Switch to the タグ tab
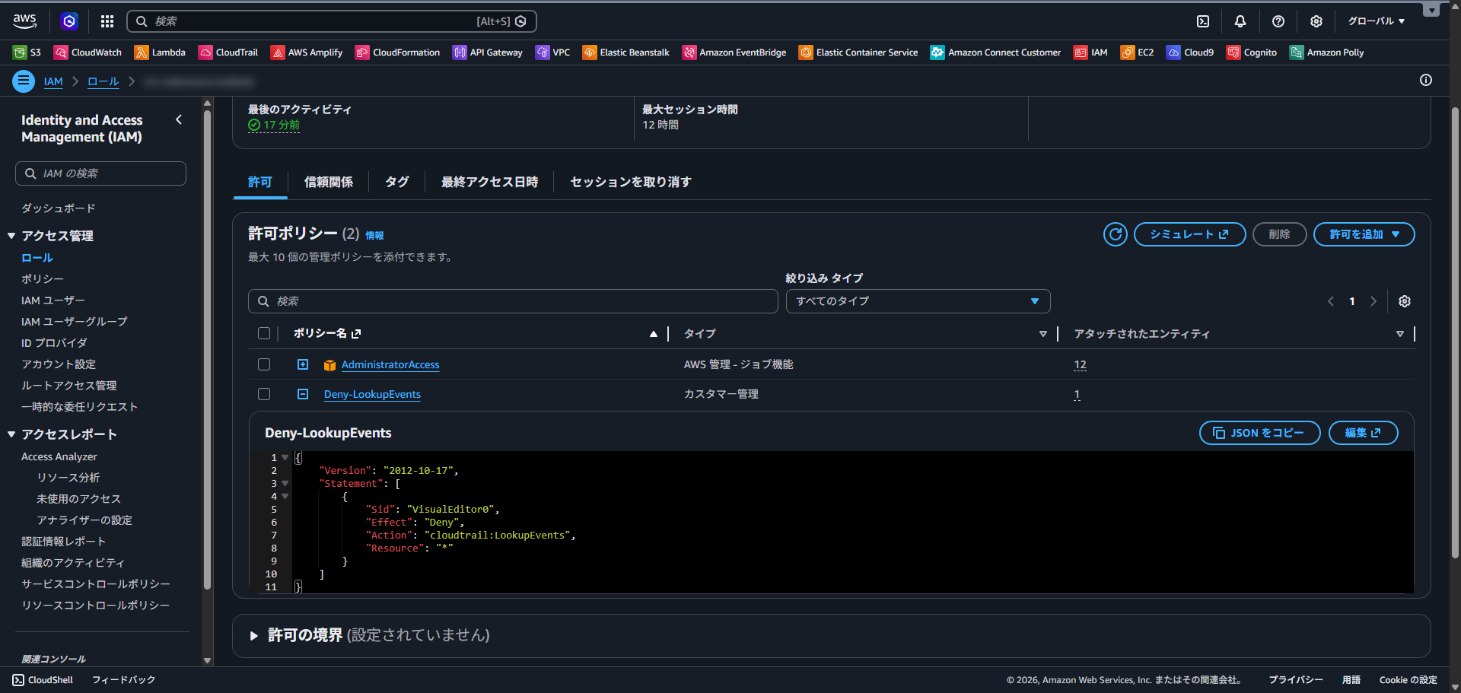This screenshot has height=693, width=1461. point(397,182)
